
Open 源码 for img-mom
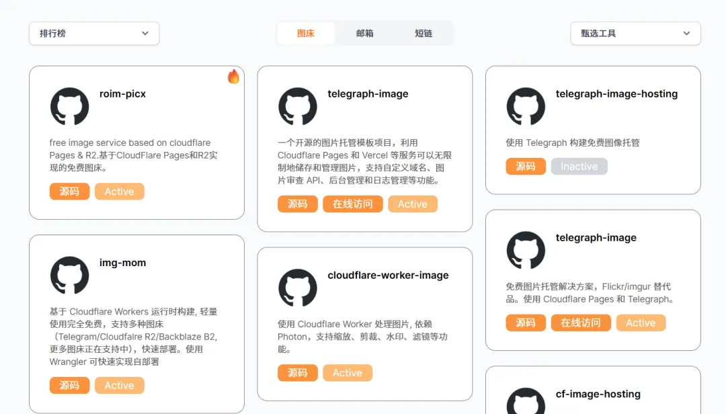coord(69,385)
